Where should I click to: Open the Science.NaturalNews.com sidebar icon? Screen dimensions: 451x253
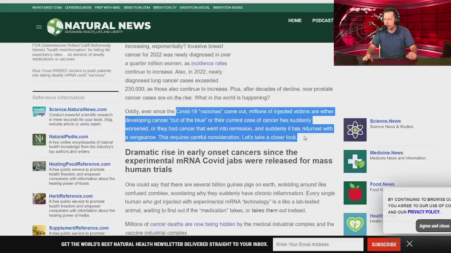[39, 112]
